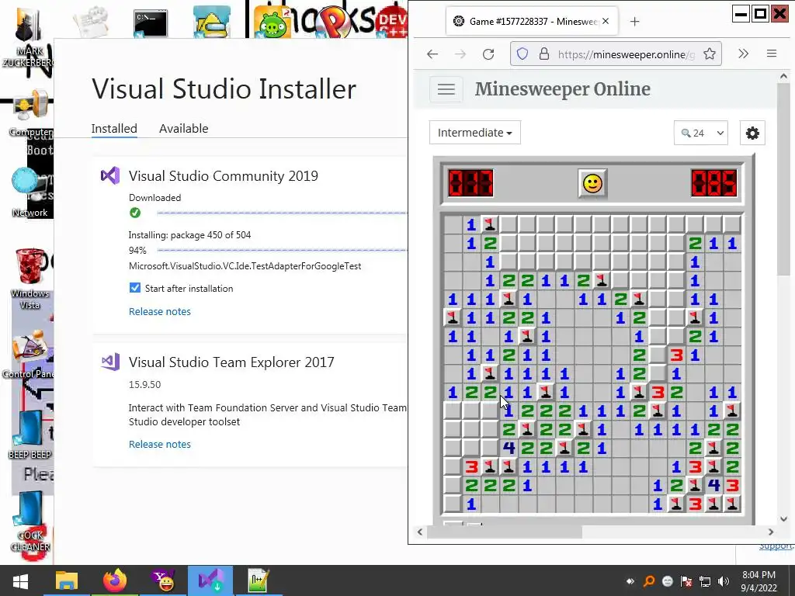Click the clock showing 8:04 PM
Screen dimensions: 795x596
point(759,575)
